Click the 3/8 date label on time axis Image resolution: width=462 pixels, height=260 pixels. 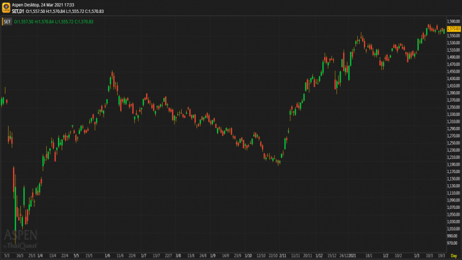click(x=178, y=256)
